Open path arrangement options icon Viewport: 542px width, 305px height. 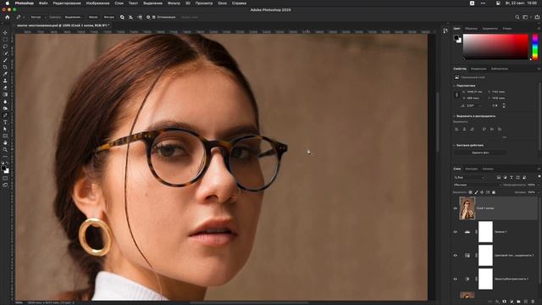(139, 17)
